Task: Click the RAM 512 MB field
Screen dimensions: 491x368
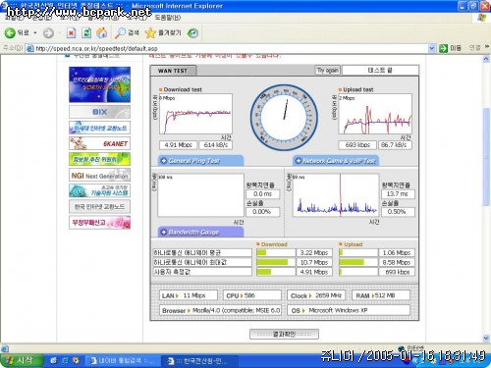Action: 381,295
